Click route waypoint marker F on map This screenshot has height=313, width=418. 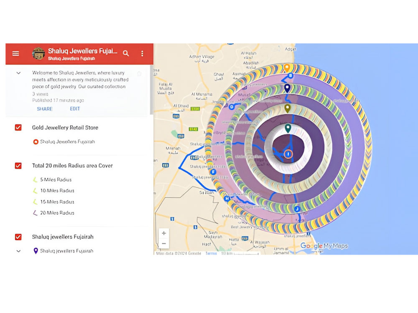[213, 172]
